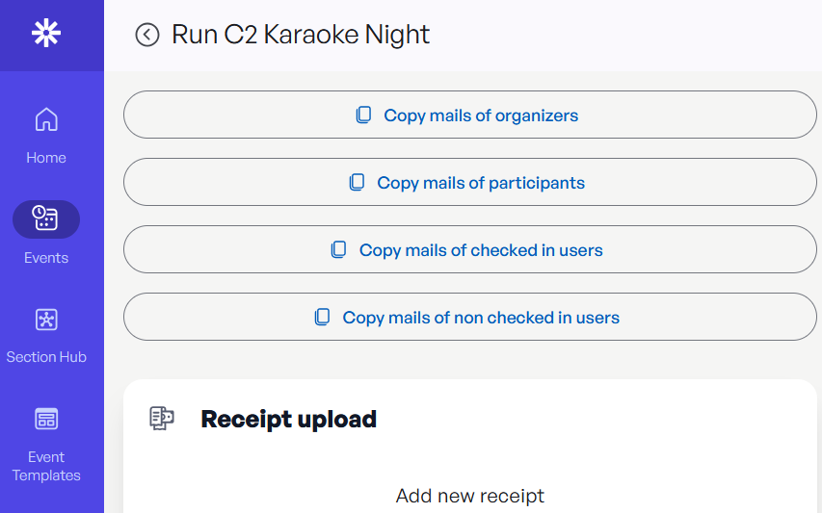
Task: Click copy icon for checked in users
Action: [x=338, y=249]
